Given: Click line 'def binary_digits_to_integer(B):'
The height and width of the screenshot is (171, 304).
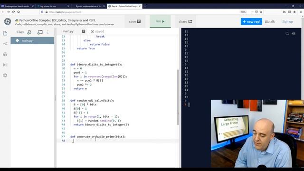Looking at the screenshot, I should (96, 65).
